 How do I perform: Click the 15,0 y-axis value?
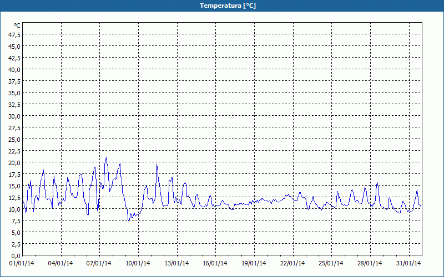tap(15, 186)
